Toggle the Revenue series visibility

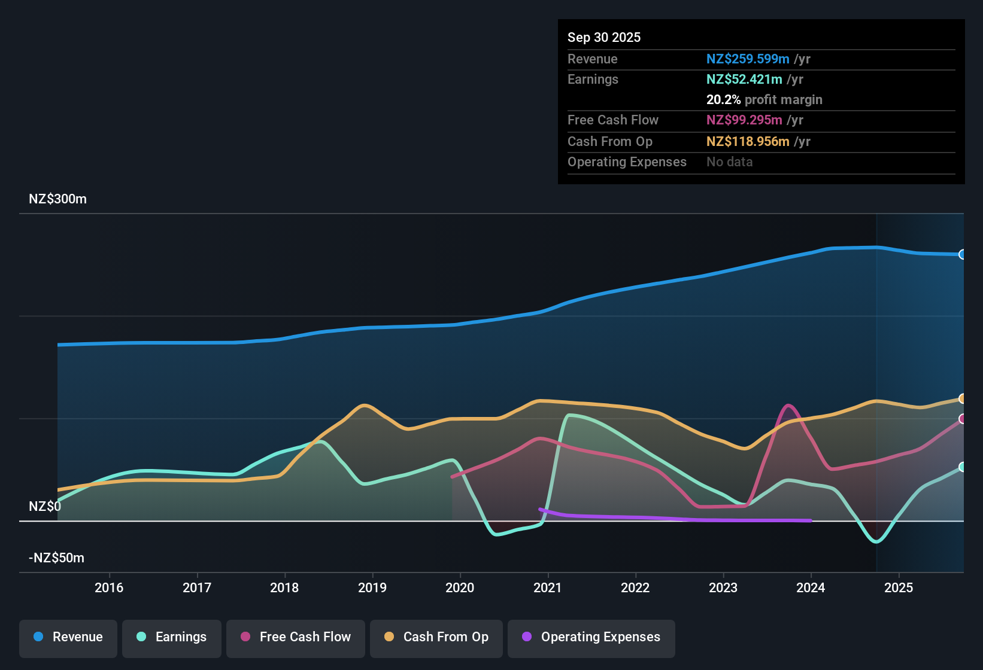click(68, 637)
